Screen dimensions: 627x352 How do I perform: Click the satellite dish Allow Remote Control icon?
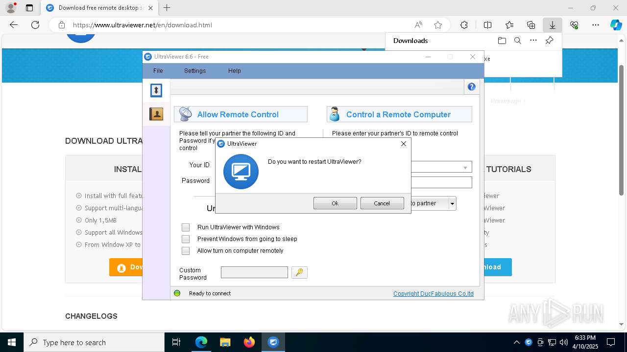point(186,114)
